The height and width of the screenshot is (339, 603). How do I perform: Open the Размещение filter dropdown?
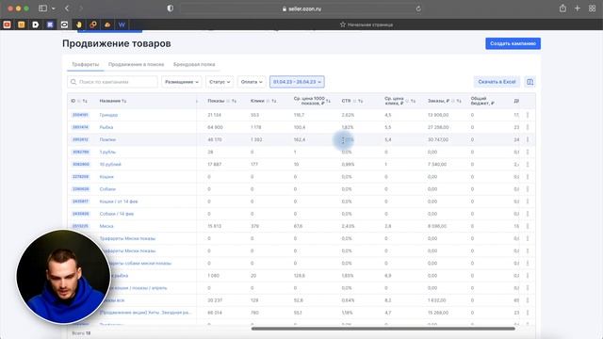click(182, 82)
